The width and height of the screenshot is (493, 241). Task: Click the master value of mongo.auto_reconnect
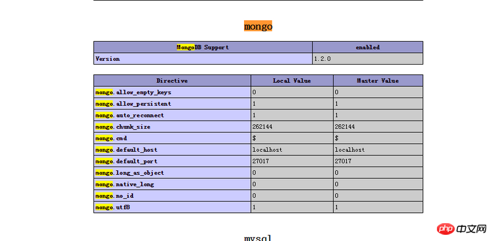click(378, 115)
